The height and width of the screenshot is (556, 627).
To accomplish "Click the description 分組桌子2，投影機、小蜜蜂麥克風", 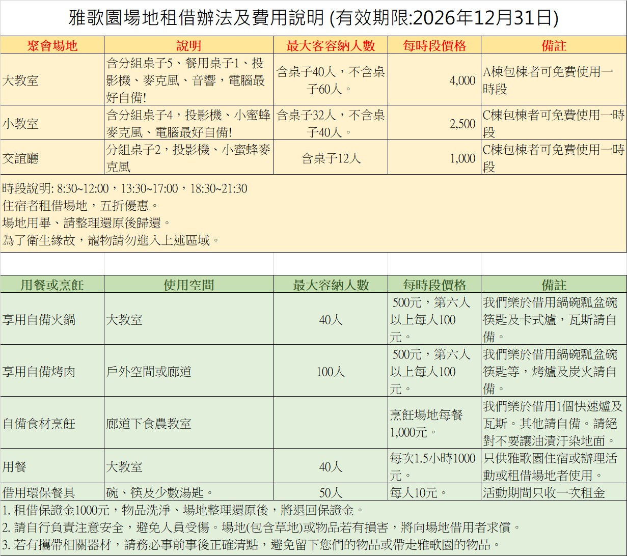I will coord(189,158).
